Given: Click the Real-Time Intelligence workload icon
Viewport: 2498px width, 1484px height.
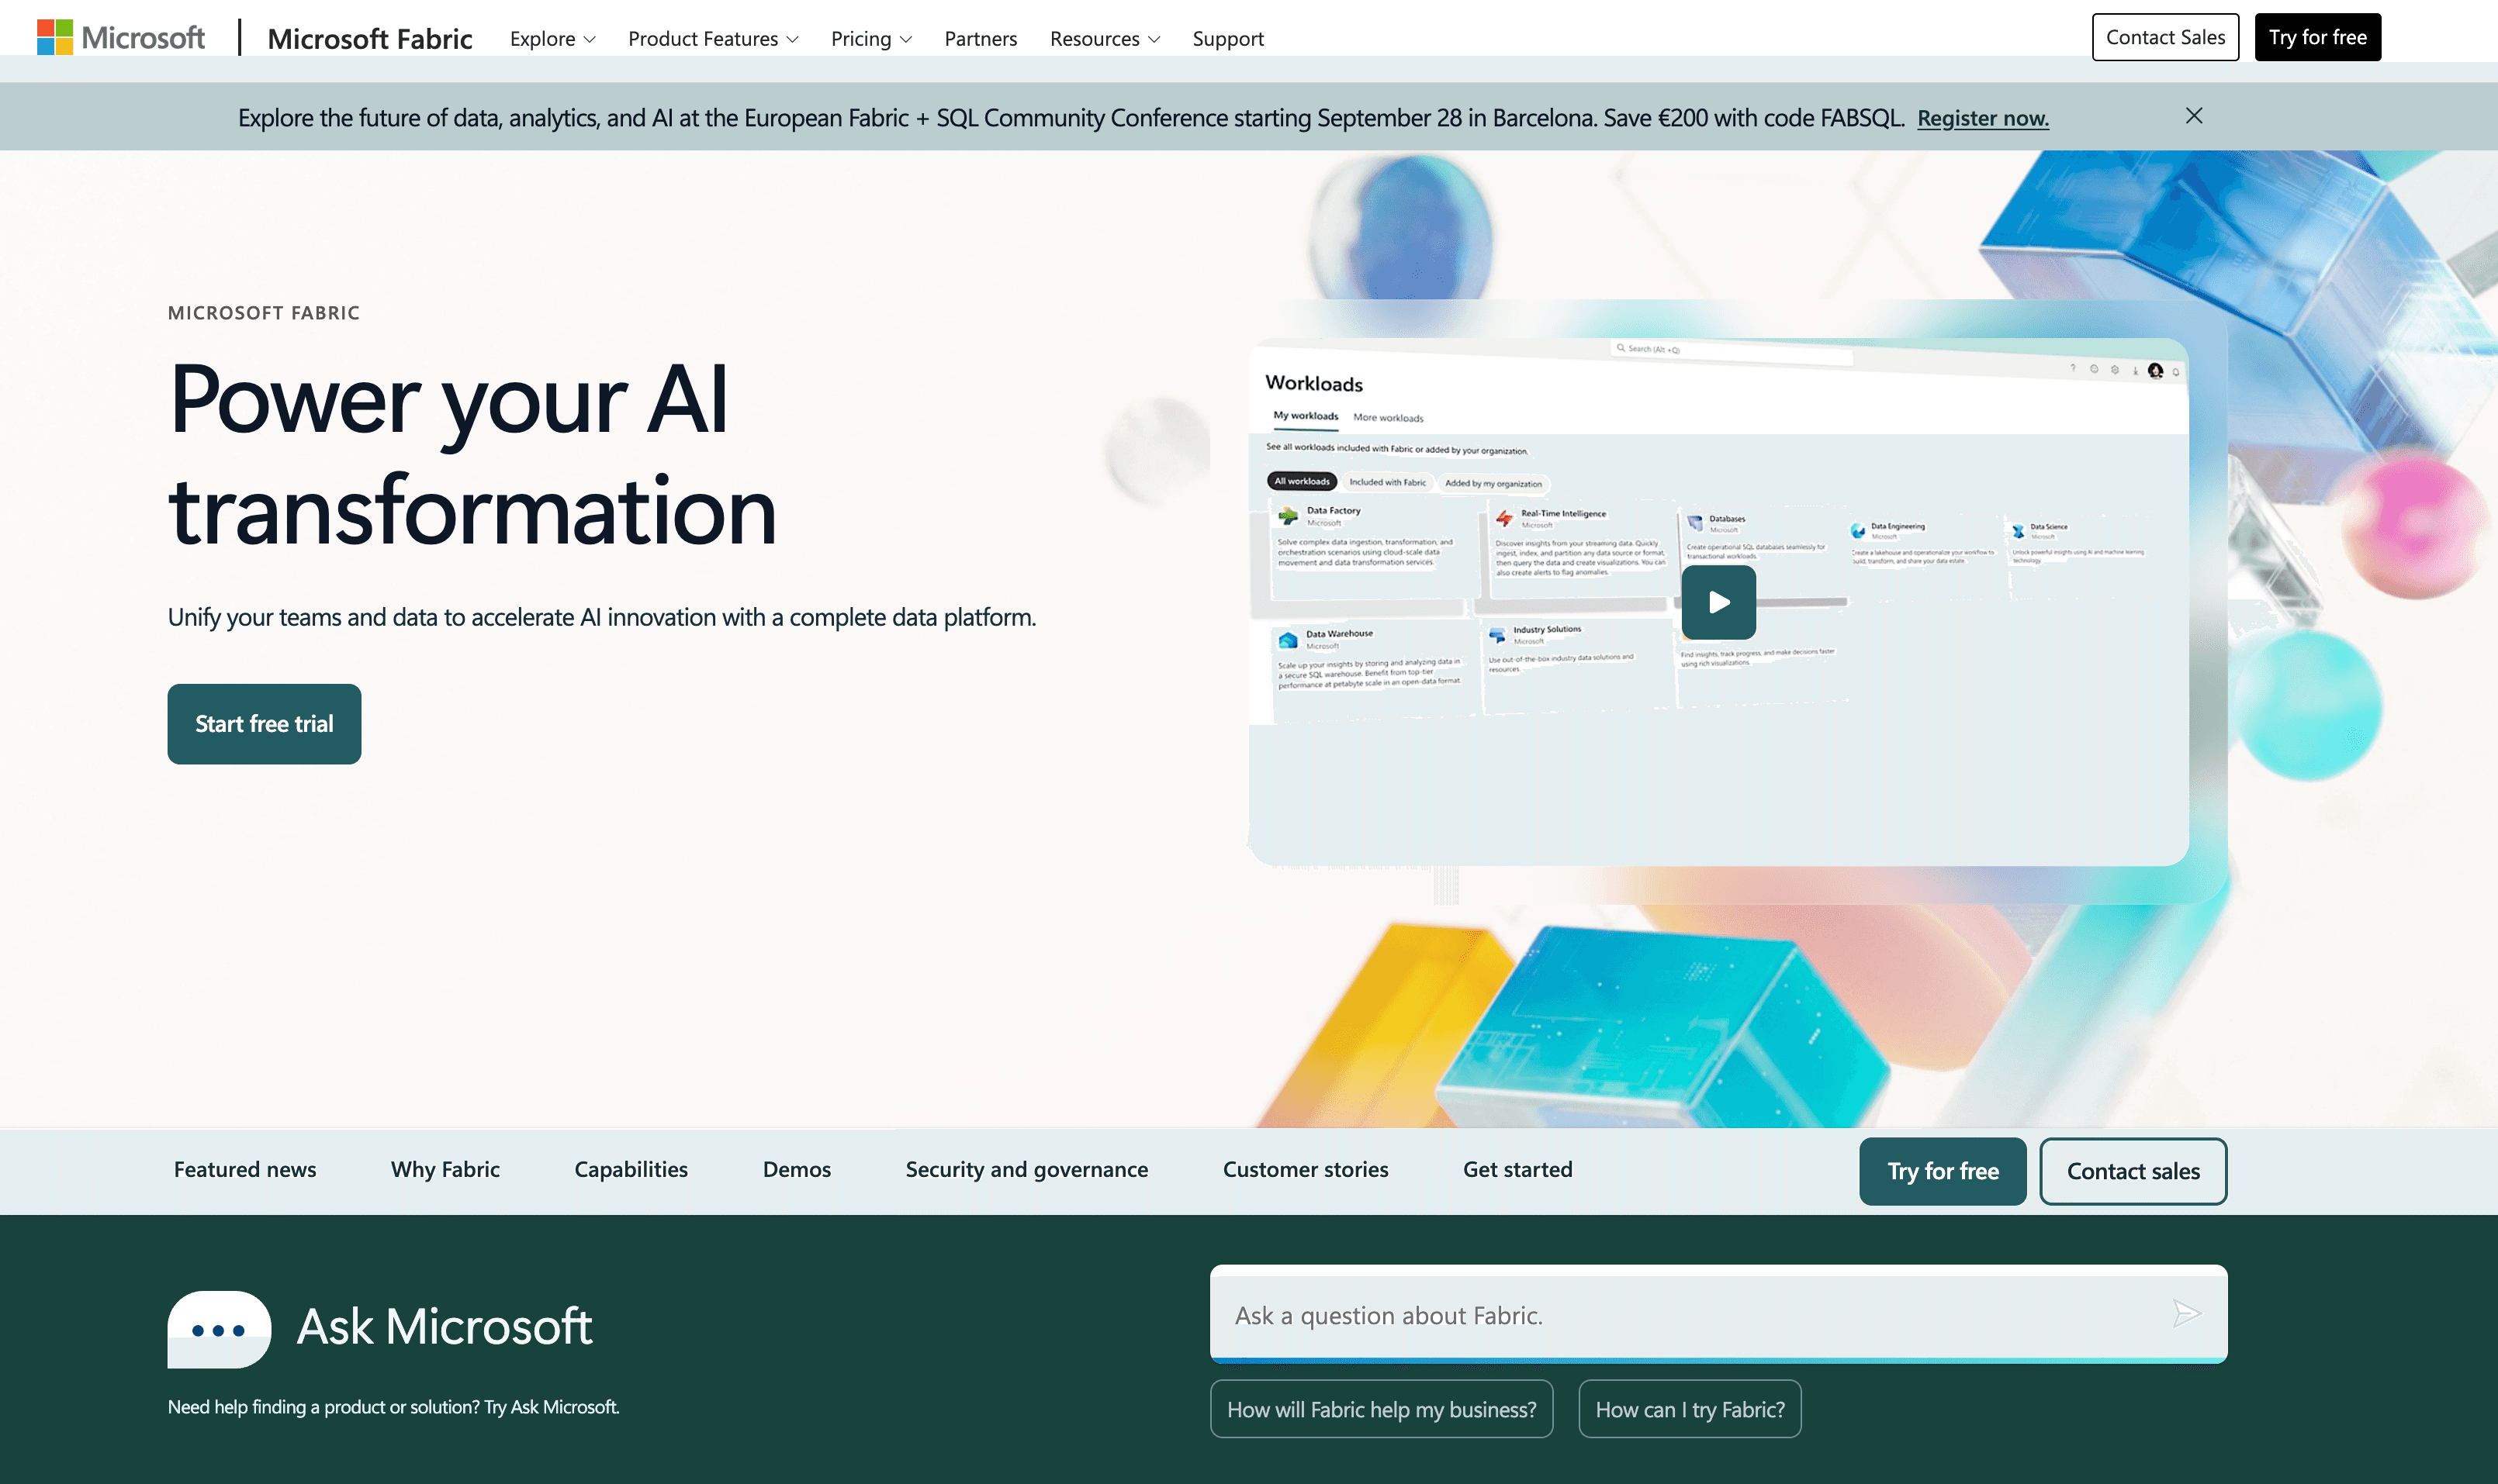Looking at the screenshot, I should pyautogui.click(x=1503, y=518).
